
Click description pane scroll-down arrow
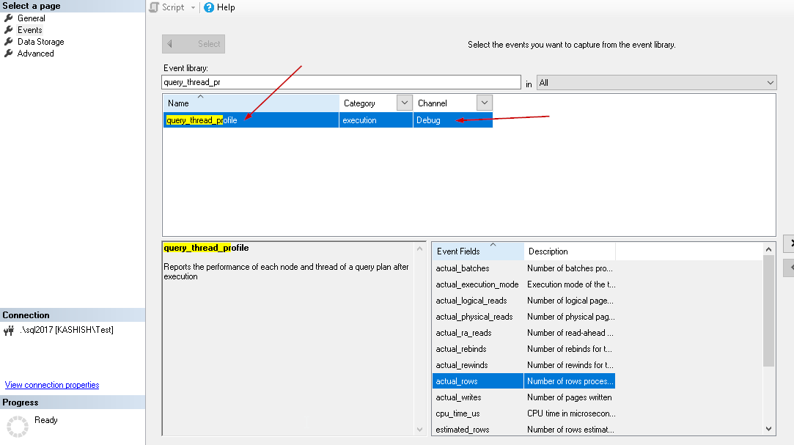click(x=420, y=430)
